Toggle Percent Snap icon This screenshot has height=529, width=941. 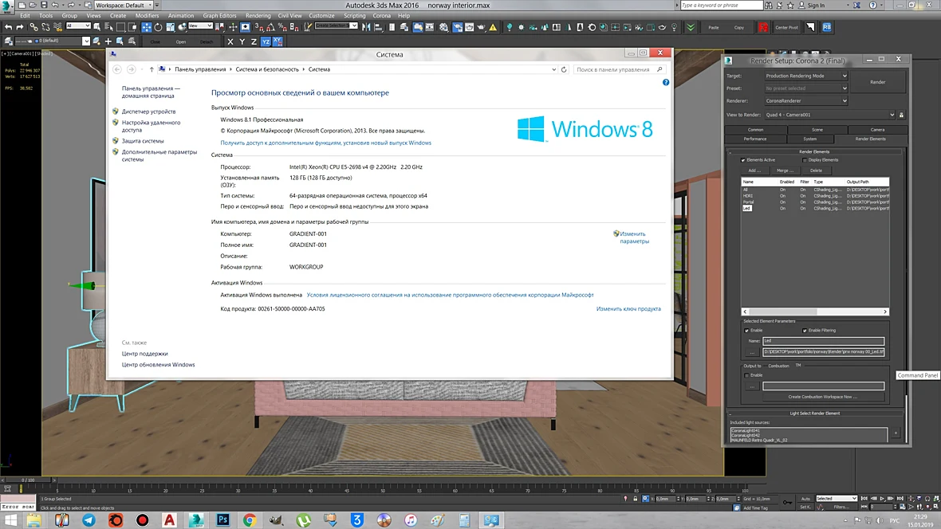[x=282, y=27]
